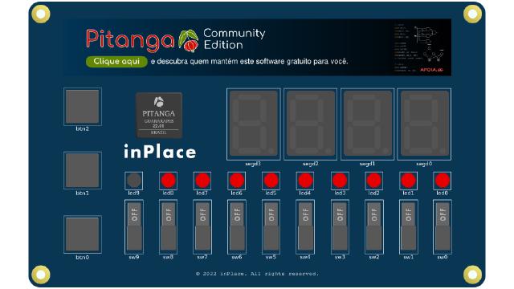514x289 pixels.
Task: Click the led0 red light
Action: point(443,181)
